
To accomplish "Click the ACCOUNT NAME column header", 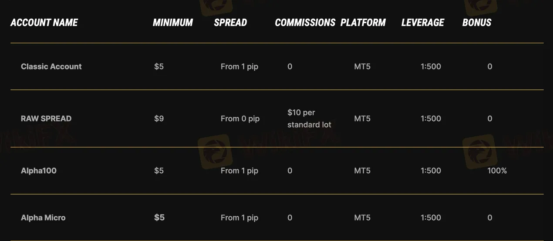I will coord(44,23).
